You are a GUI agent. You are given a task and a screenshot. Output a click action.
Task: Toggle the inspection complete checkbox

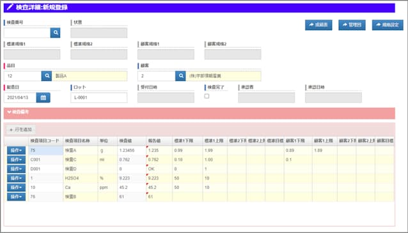pyautogui.click(x=207, y=96)
